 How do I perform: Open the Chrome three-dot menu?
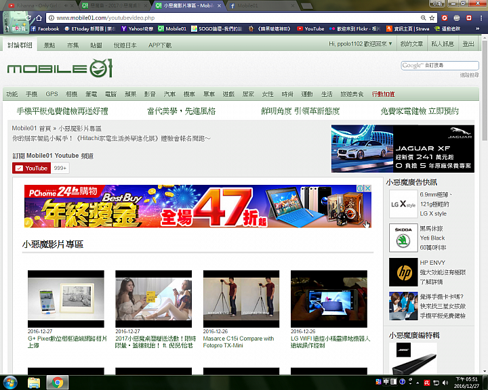click(481, 18)
